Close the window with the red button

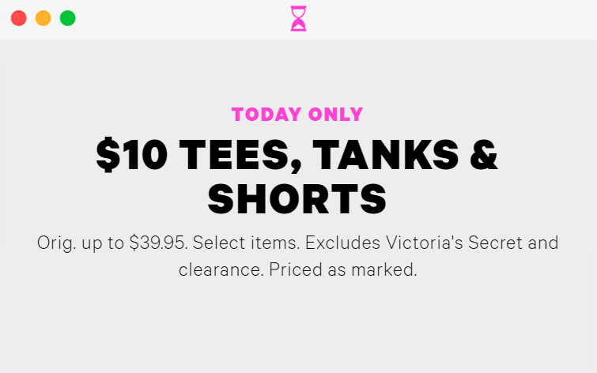pyautogui.click(x=19, y=18)
